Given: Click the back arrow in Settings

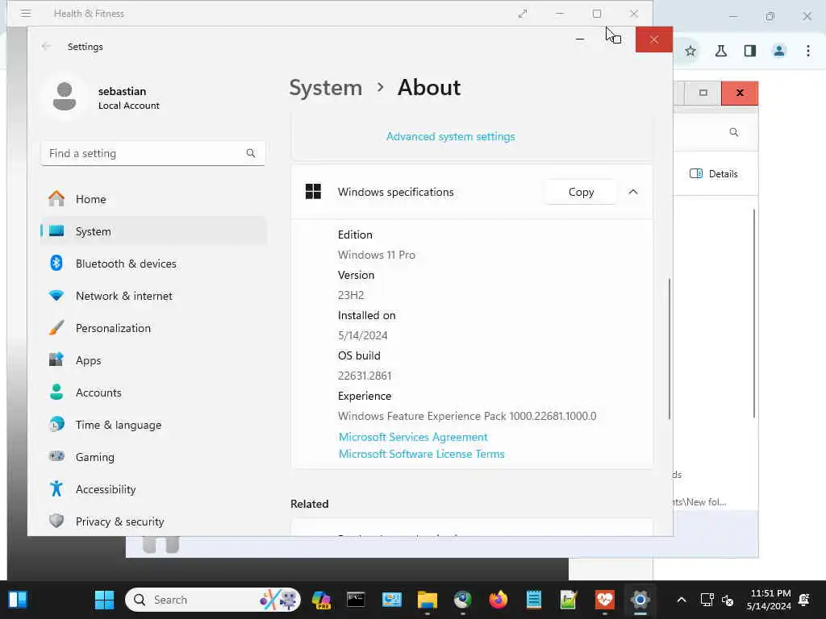Looking at the screenshot, I should 46,46.
